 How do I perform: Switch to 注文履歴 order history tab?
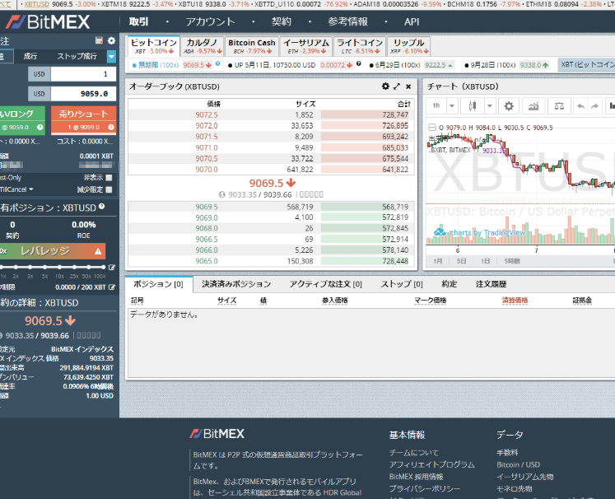click(491, 284)
